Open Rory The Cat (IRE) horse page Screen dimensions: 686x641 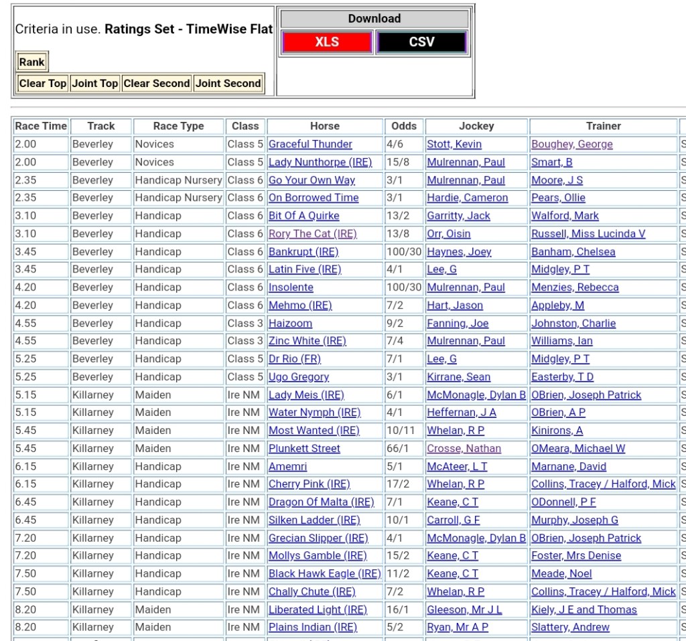[x=312, y=234]
